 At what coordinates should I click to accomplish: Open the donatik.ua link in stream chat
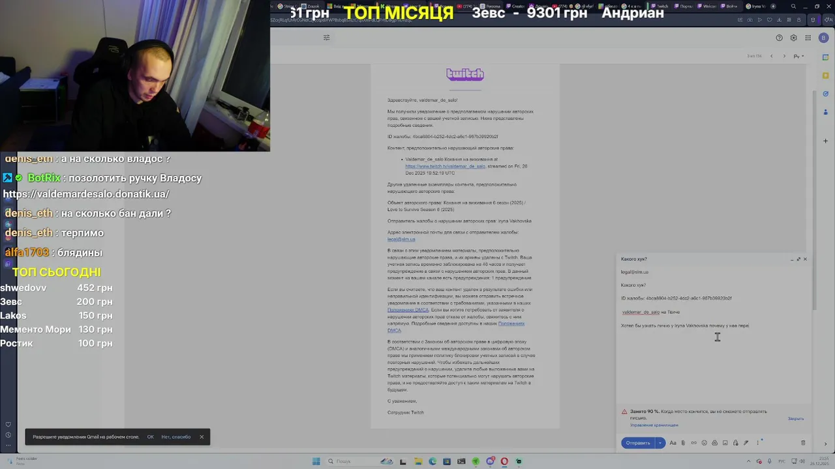coord(86,194)
